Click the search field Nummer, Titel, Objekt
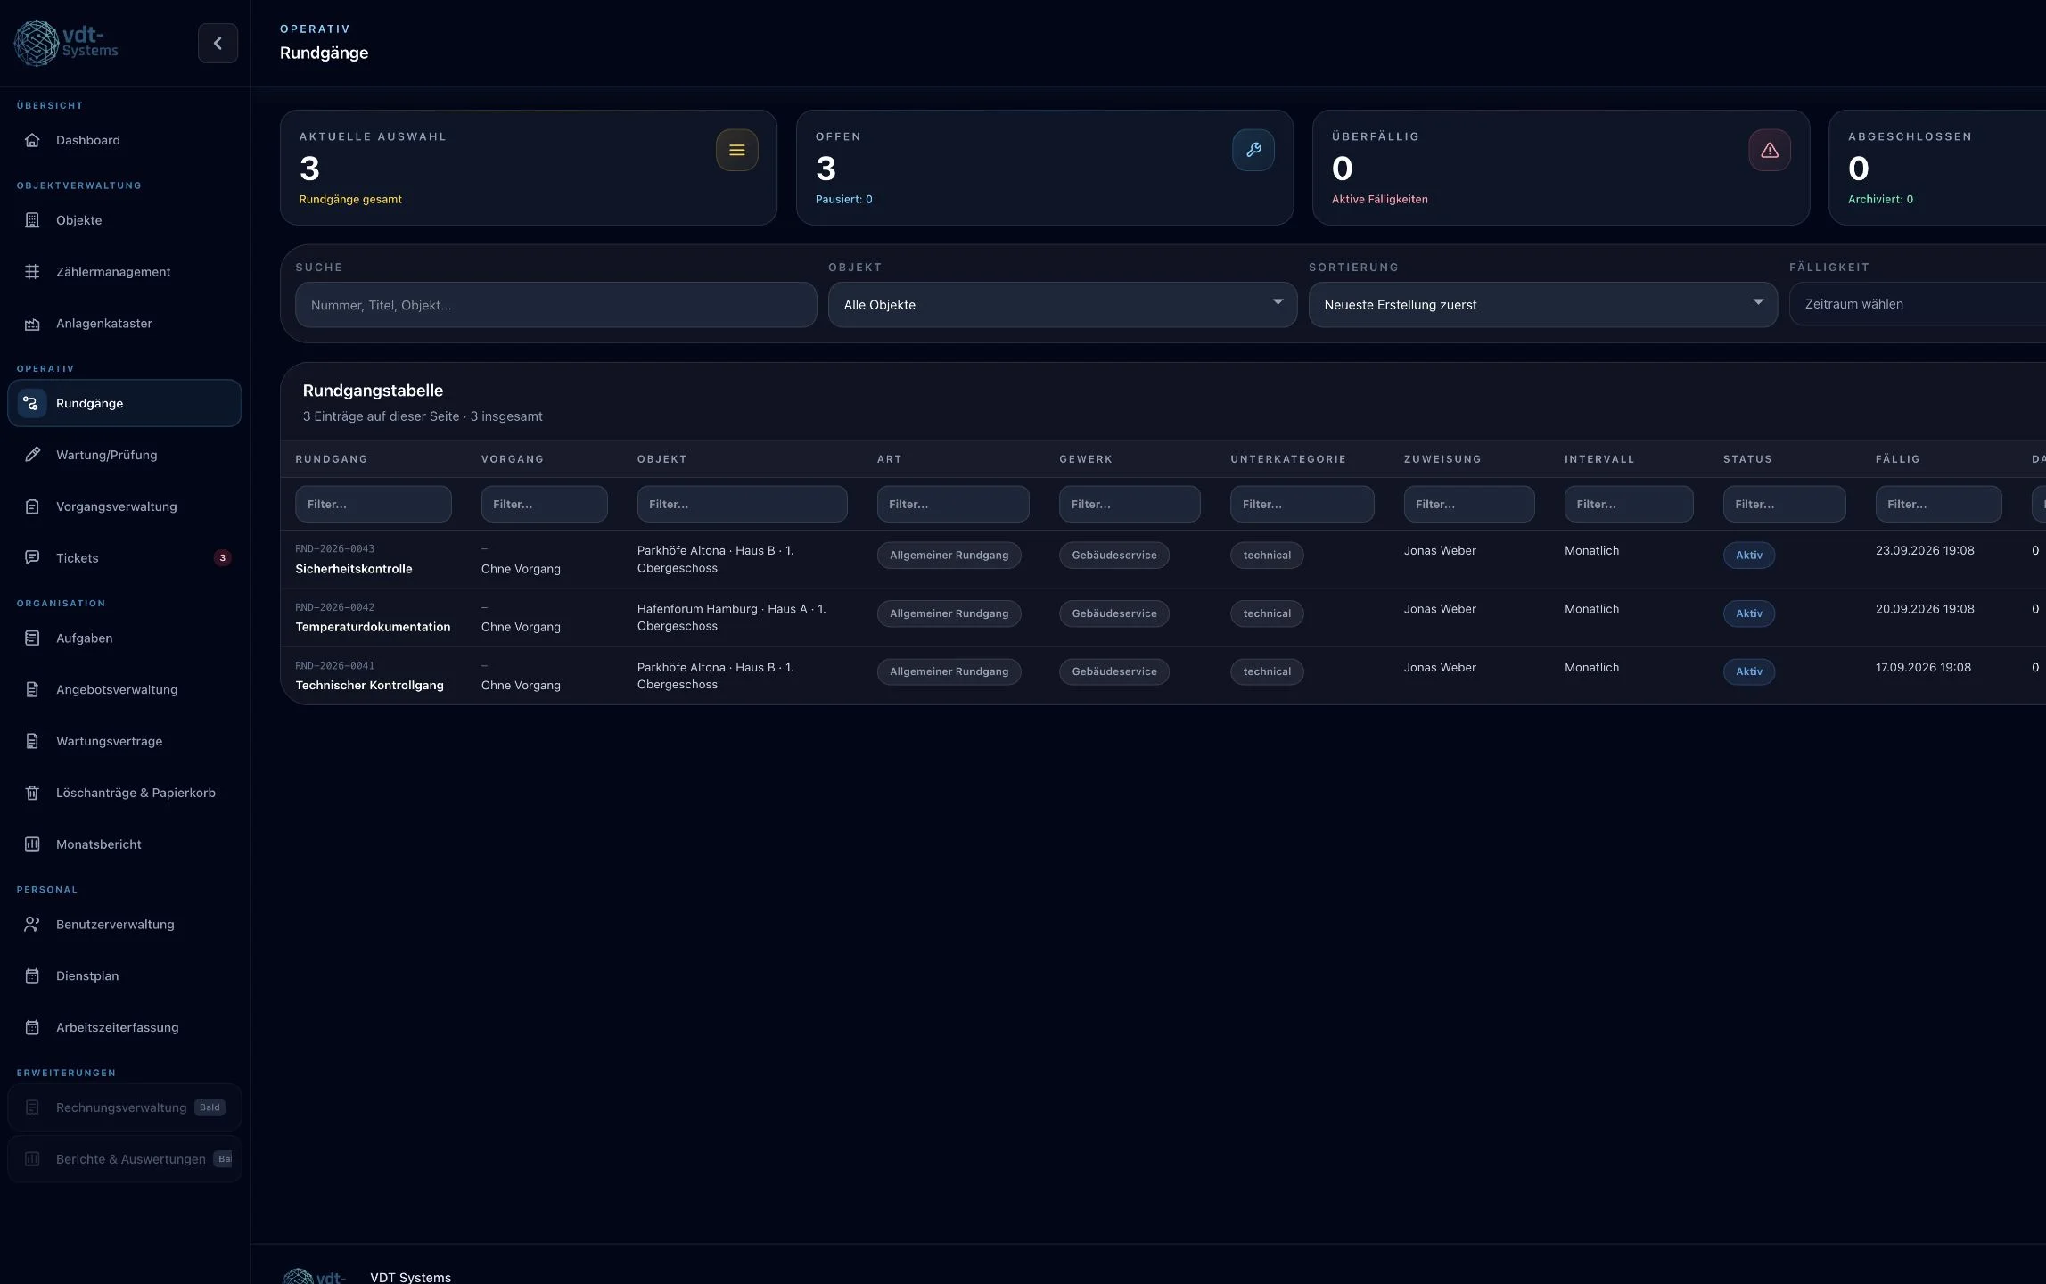The image size is (2046, 1284). click(555, 305)
